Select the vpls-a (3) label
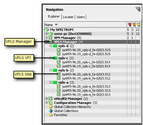Image resolution: width=143 pixels, height=125 pixels. click(66, 83)
